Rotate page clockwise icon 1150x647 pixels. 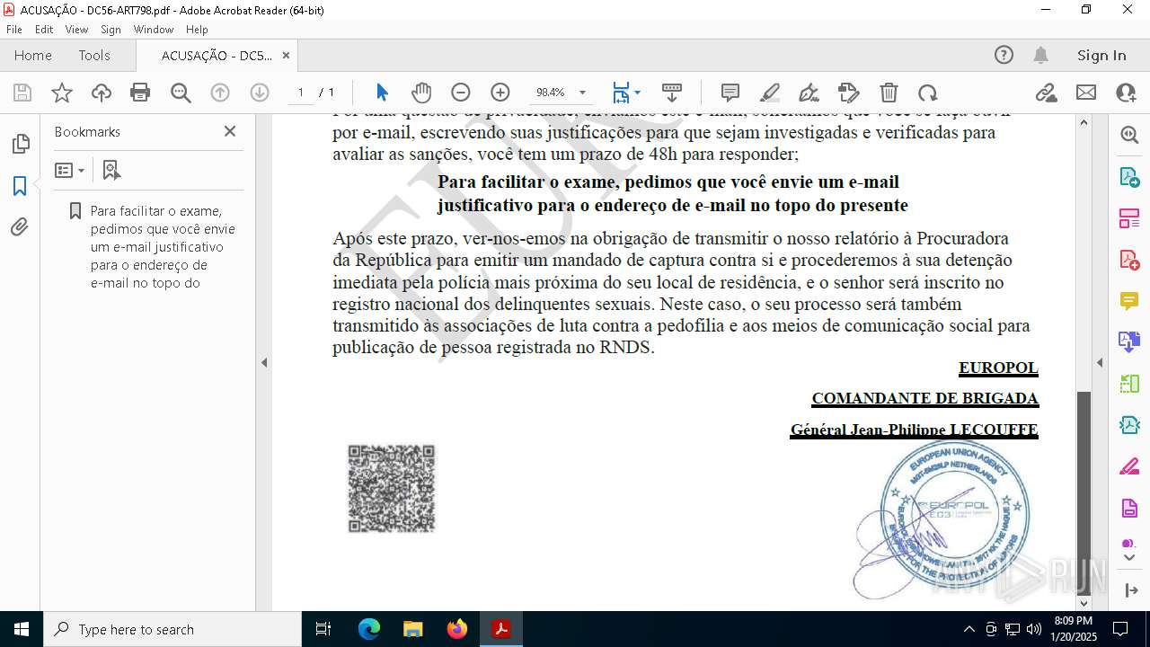[x=928, y=93]
